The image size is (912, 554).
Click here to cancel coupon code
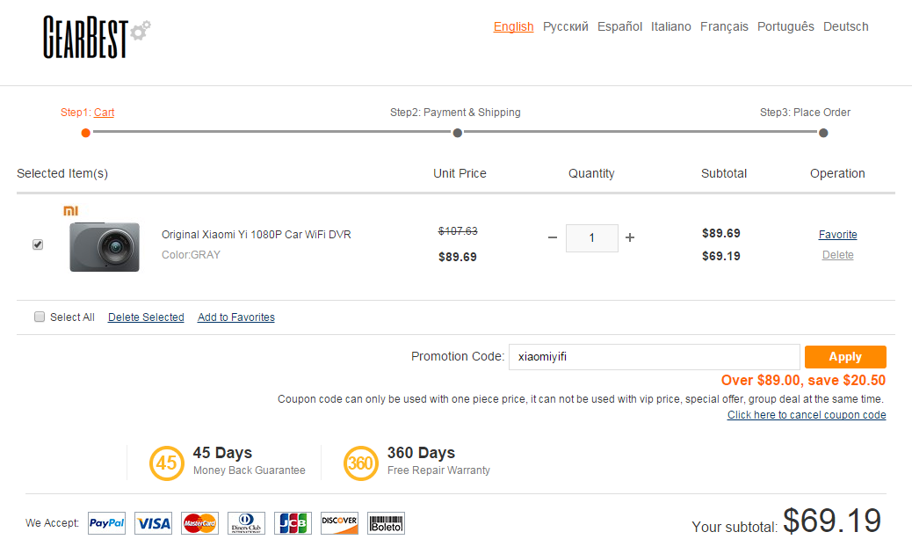tap(806, 415)
